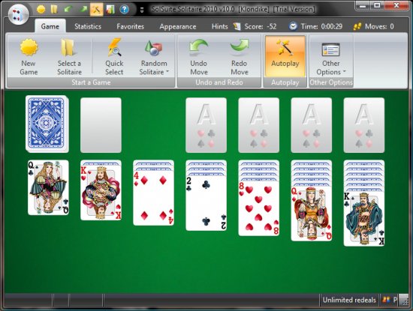Open the quick access toolbar customize arrow
Image resolution: width=413 pixels, height=311 pixels.
tap(142, 10)
